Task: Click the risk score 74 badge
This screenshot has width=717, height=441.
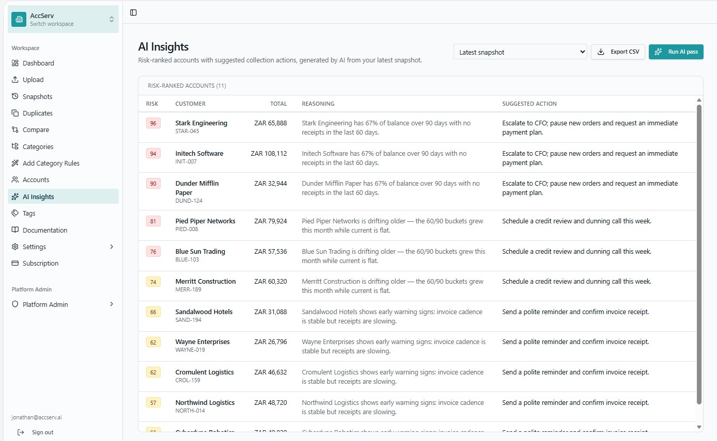Action: click(153, 282)
